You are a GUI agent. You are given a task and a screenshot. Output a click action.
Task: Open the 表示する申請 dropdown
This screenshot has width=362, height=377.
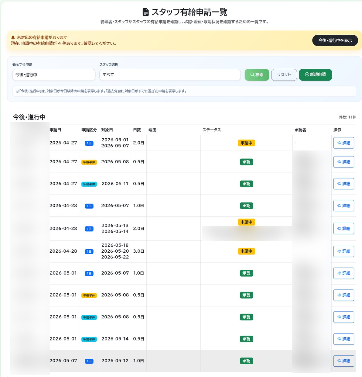pyautogui.click(x=54, y=75)
